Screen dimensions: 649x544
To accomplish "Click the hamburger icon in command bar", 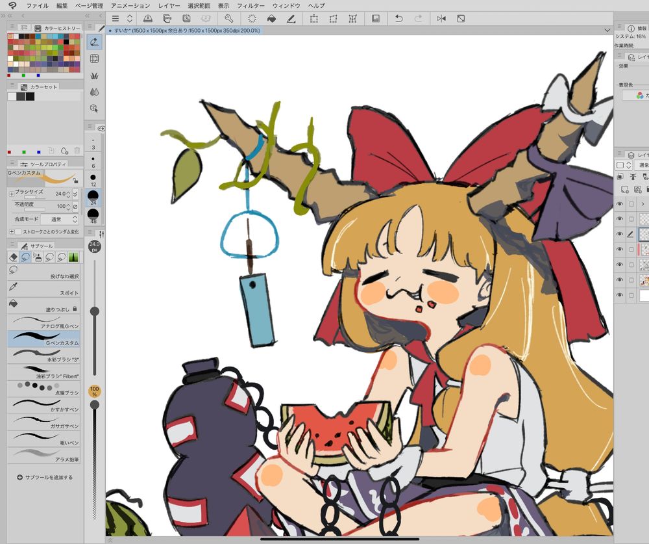I will (x=116, y=19).
